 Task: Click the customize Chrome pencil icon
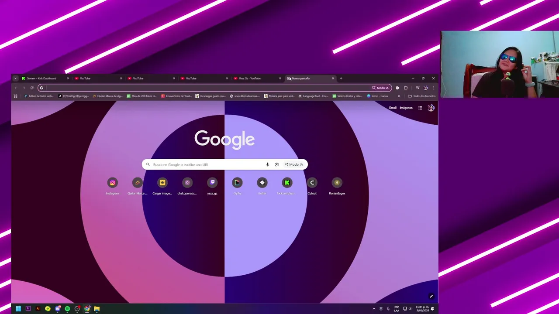431,297
